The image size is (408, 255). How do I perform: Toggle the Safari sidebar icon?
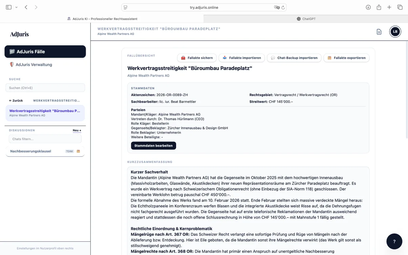coord(9,7)
